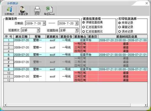Image resolution: width=151 pixels, height=111 pixels.
Task: Select row number 12
Action: [9, 80]
